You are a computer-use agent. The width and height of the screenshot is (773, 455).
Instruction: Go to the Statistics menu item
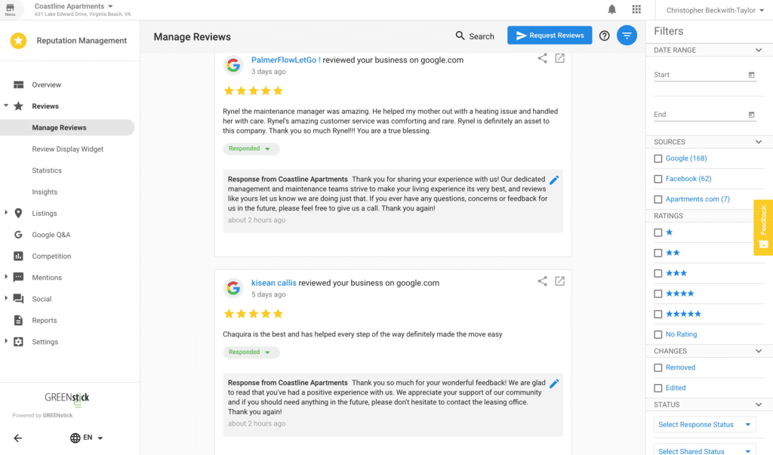47,171
